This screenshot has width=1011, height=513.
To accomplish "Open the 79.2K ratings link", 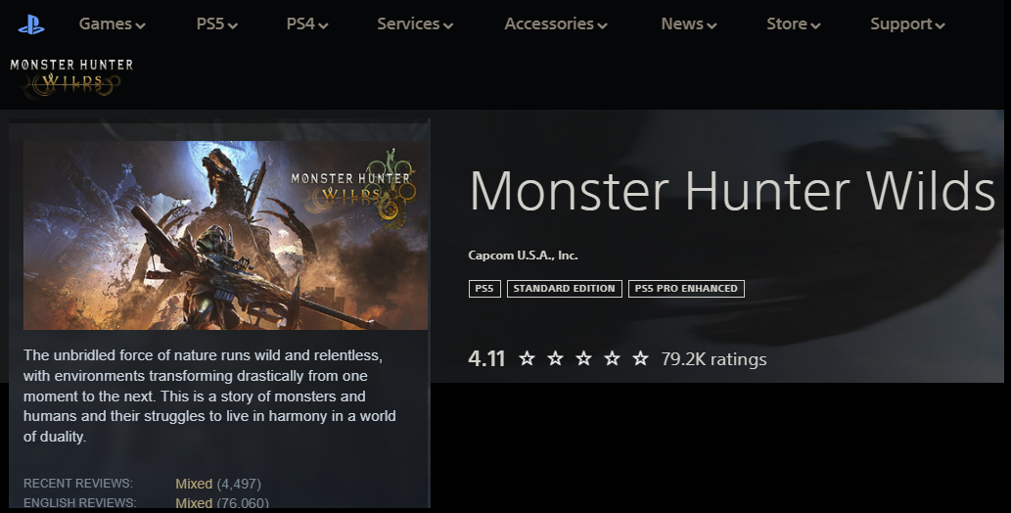I will (x=713, y=359).
